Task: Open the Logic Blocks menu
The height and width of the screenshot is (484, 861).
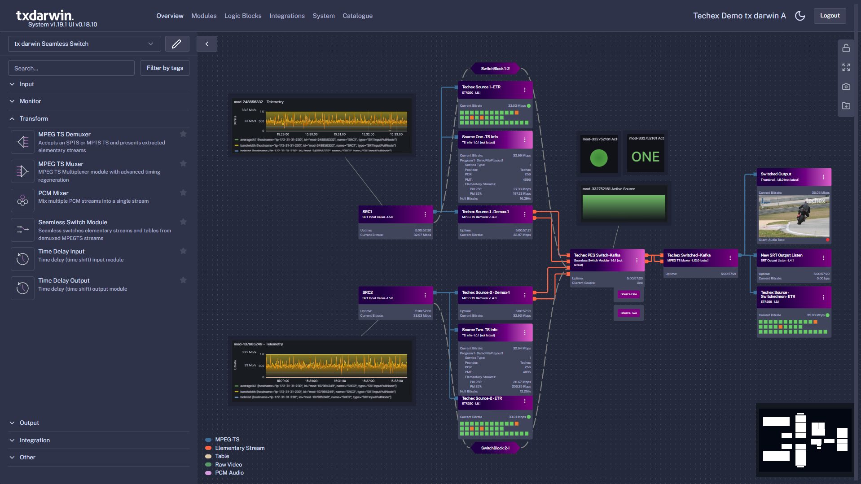Action: pyautogui.click(x=242, y=16)
